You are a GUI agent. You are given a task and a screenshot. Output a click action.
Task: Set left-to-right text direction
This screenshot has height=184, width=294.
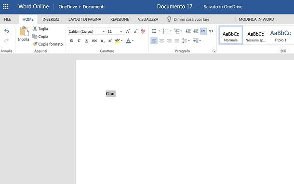(203, 31)
